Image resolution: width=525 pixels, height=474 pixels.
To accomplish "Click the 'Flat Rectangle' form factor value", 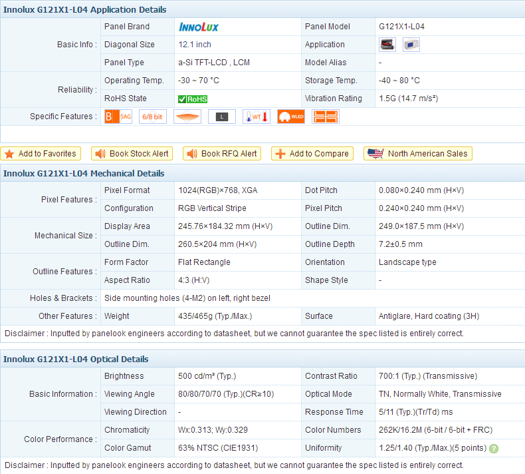I will 204,262.
